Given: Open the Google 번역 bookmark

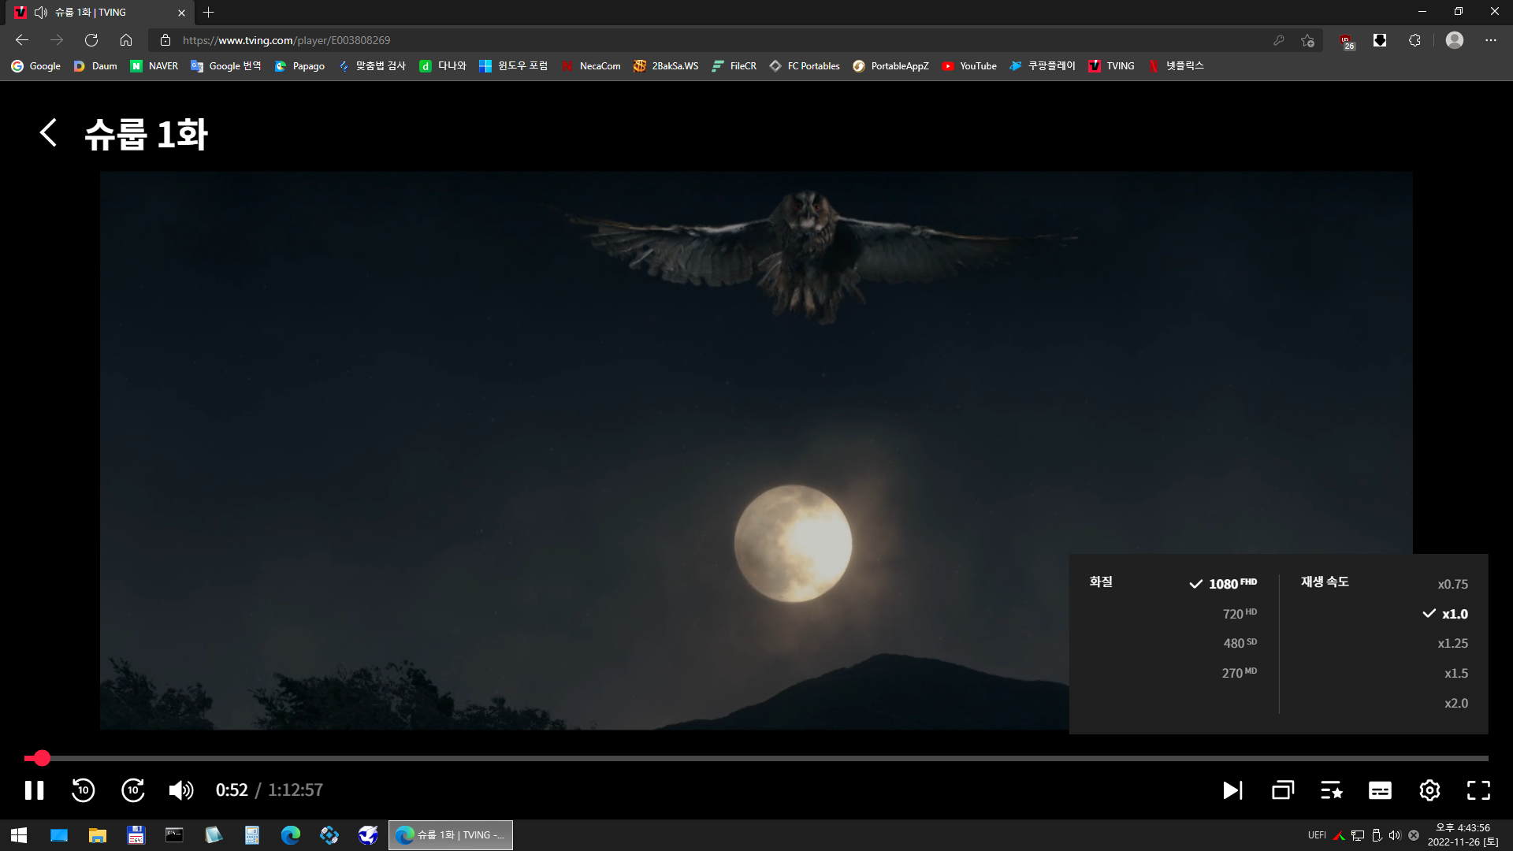Looking at the screenshot, I should (226, 66).
